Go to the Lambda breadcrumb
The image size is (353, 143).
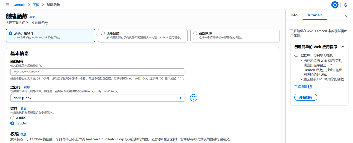19,5
